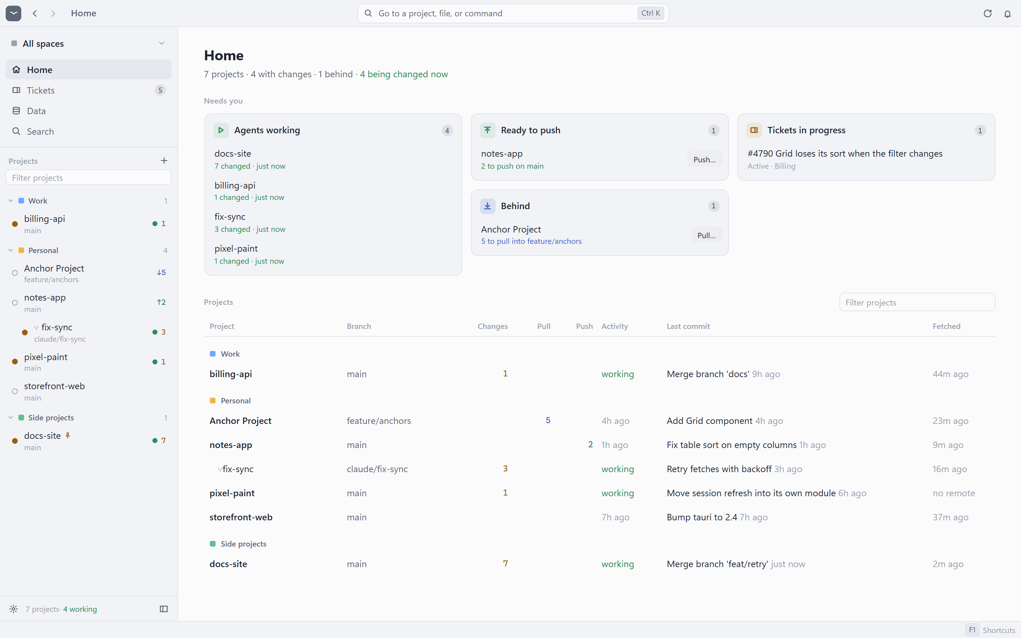Click the Push... button for notes-app

pos(704,159)
